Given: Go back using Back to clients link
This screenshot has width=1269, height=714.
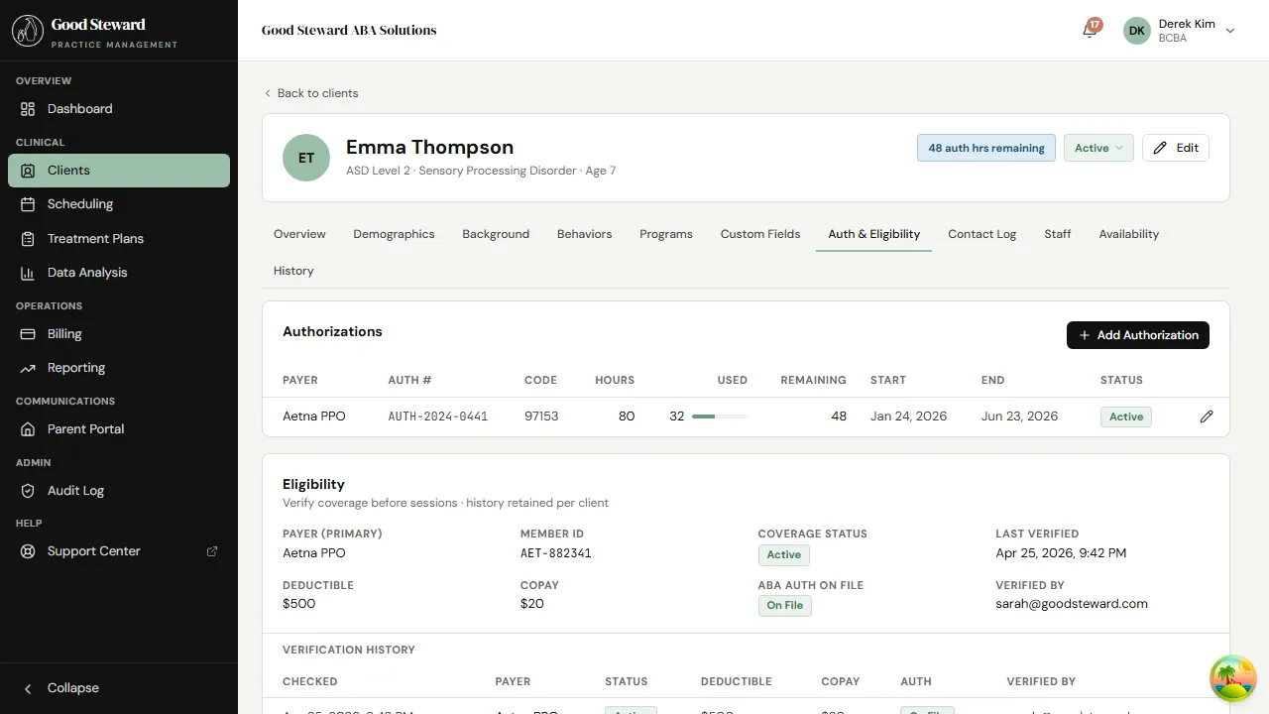Looking at the screenshot, I should [x=311, y=92].
